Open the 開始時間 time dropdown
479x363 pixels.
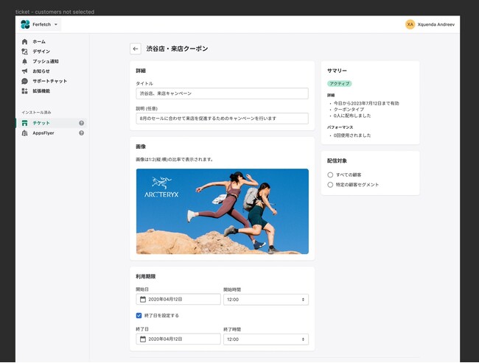coord(265,300)
